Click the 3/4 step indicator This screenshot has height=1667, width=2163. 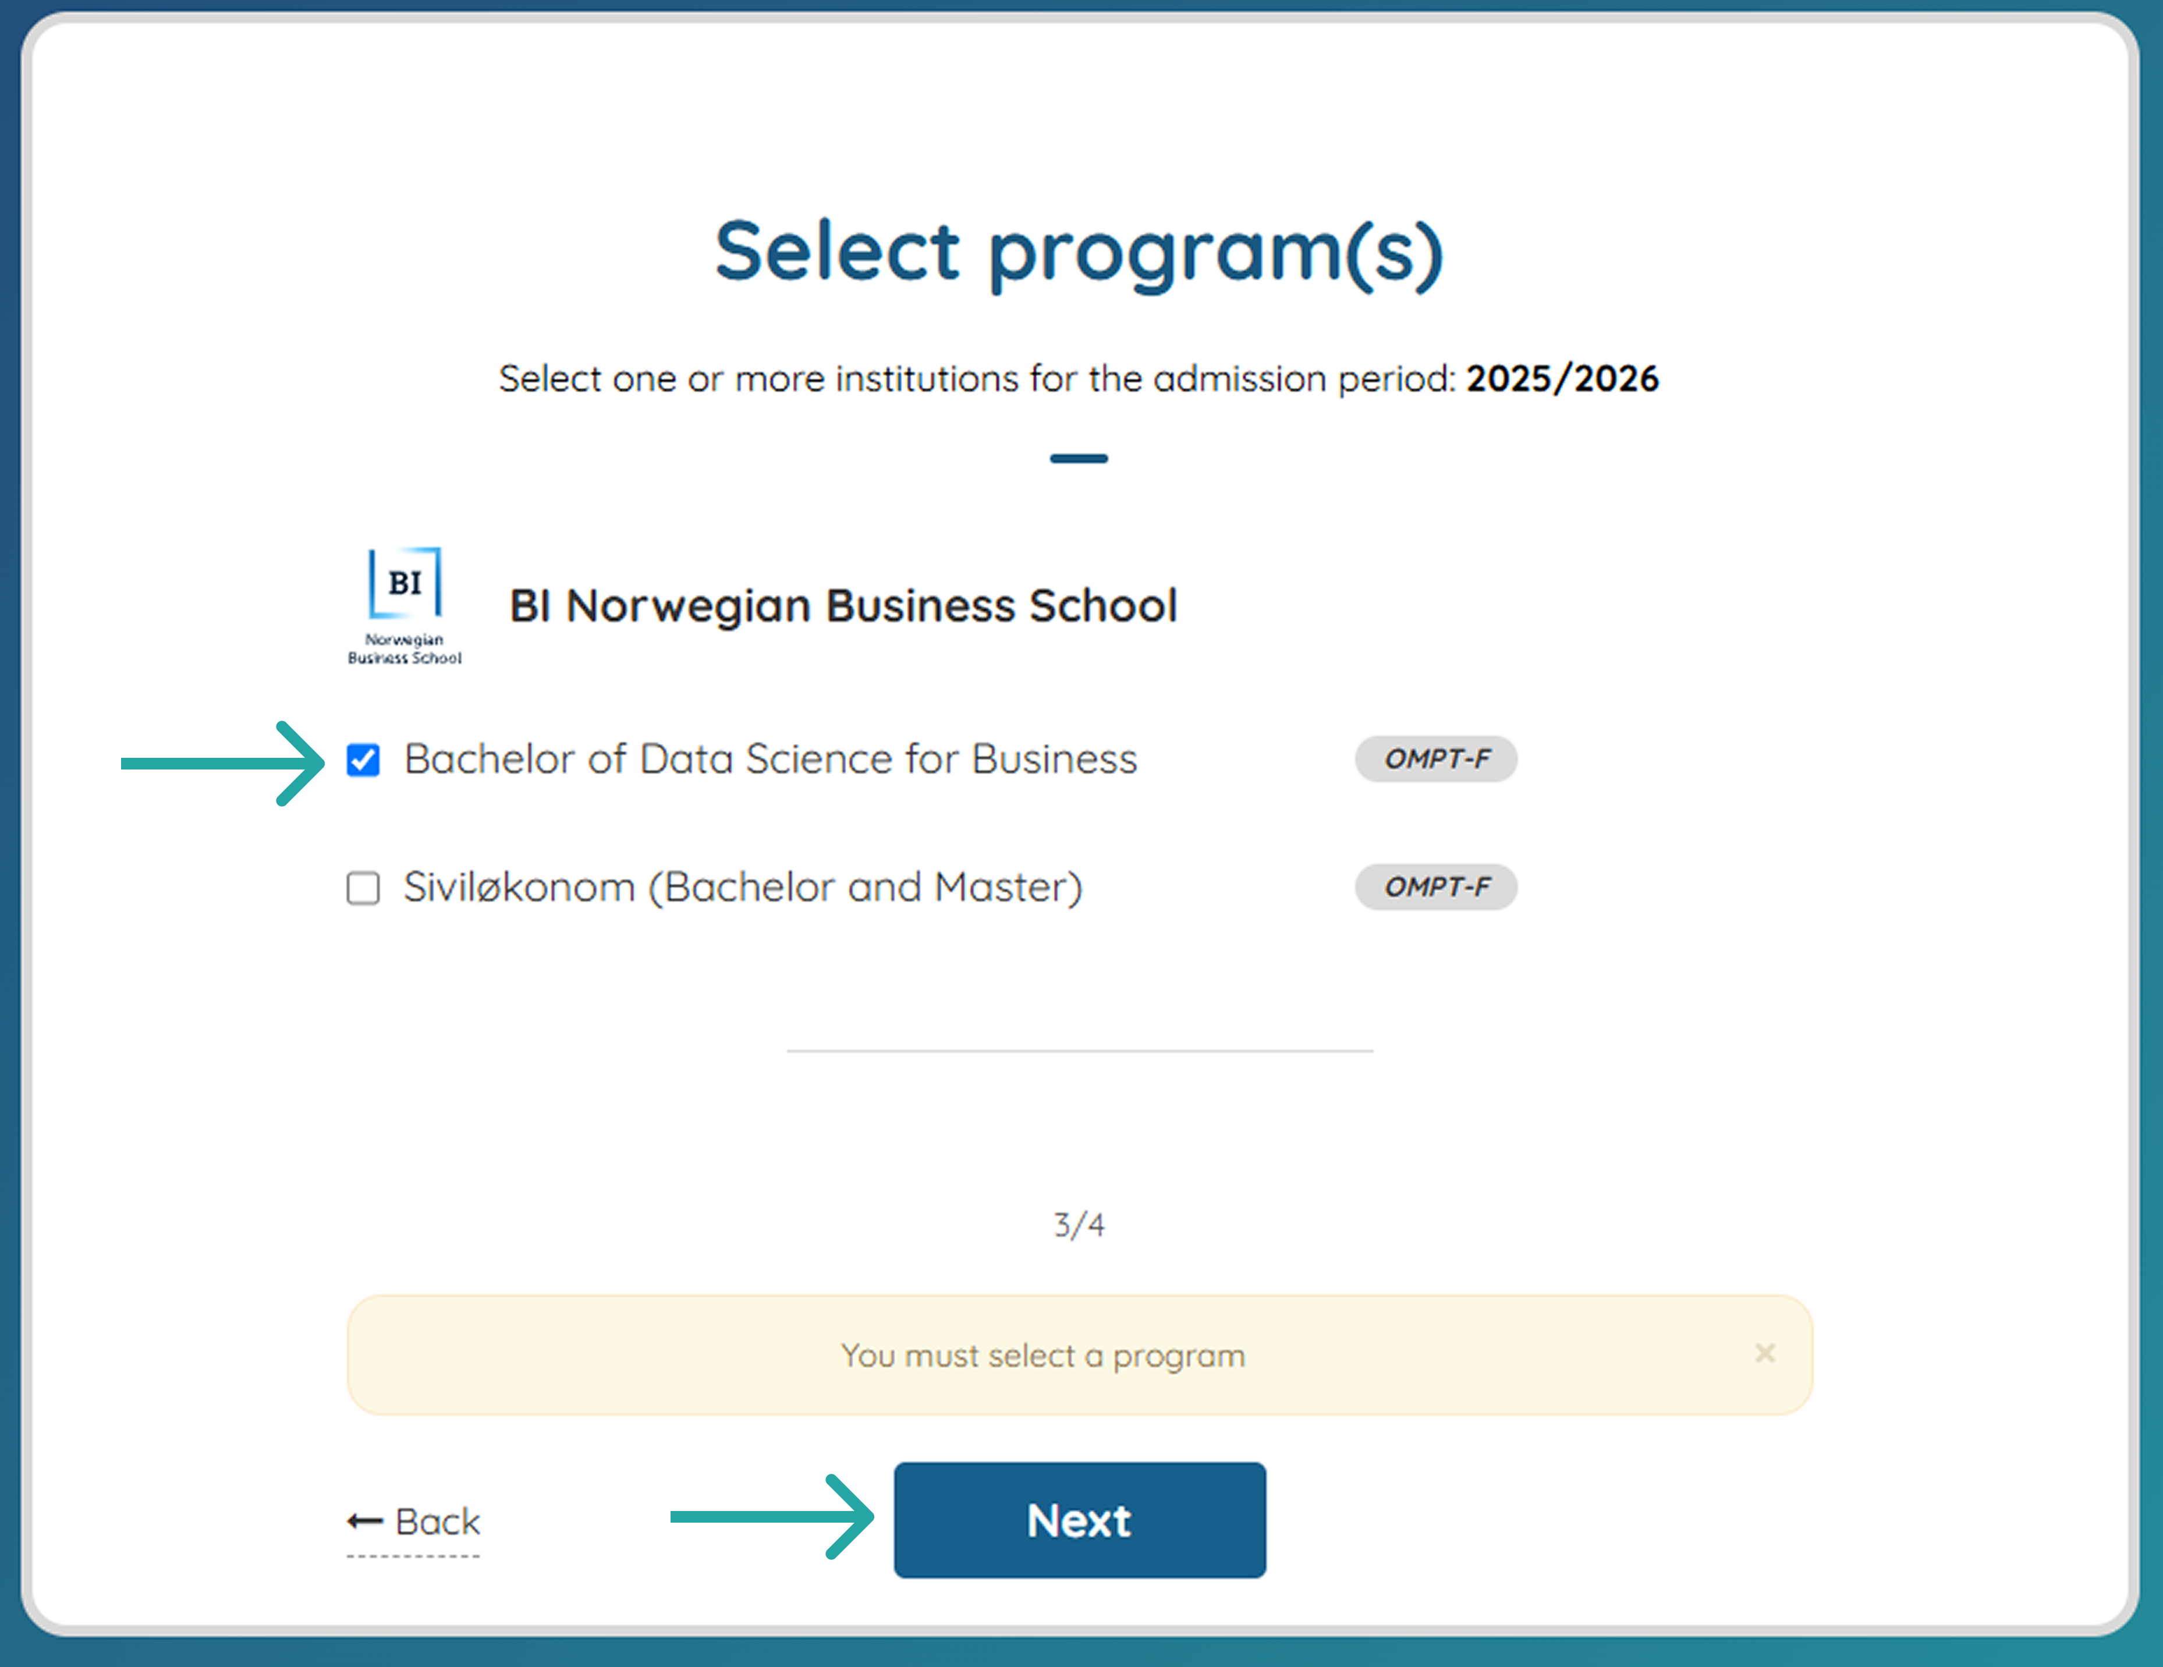[1079, 1225]
